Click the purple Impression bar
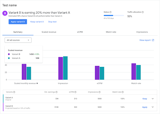The height and width of the screenshot is (114, 160). click(x=61, y=68)
